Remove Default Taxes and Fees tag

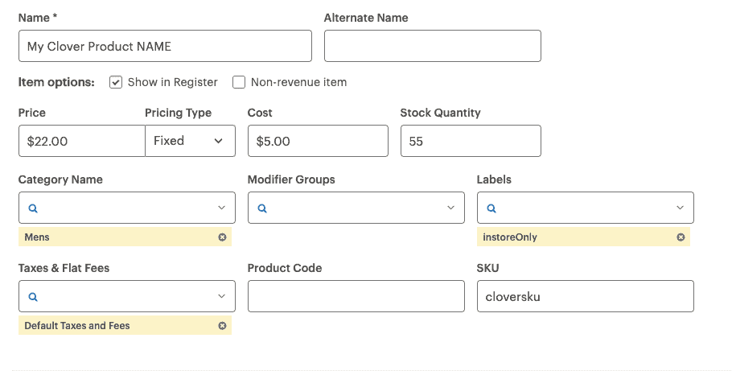click(222, 326)
